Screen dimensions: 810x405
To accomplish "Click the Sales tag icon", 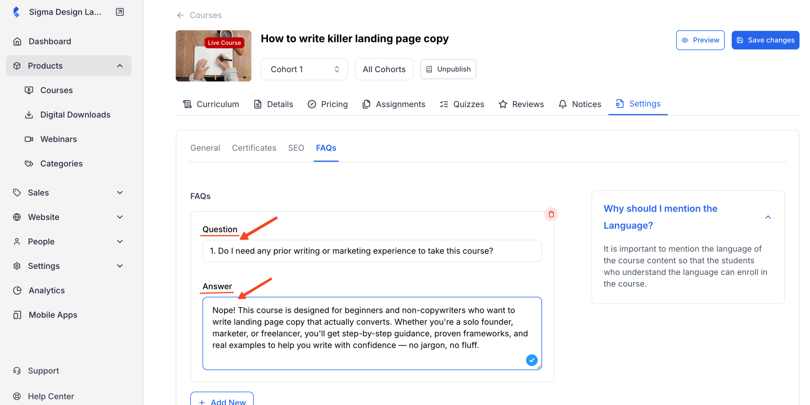I will tap(17, 193).
